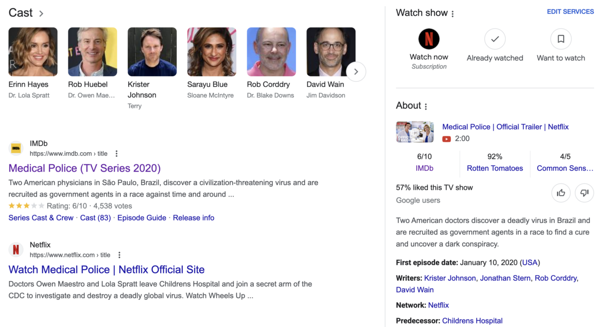This screenshot has width=599, height=327.
Task: Open Rob Huebel cast photo
Action: pyautogui.click(x=92, y=52)
